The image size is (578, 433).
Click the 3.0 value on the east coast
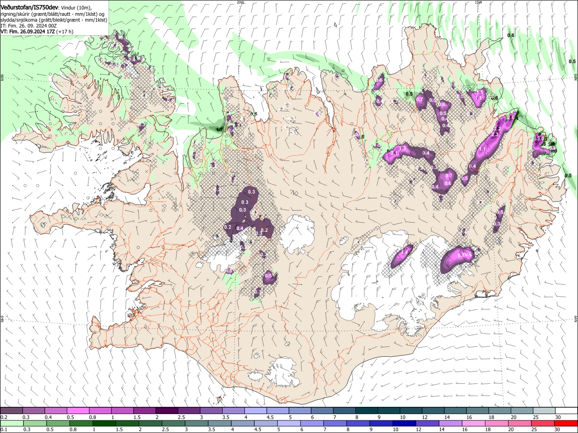540,138
